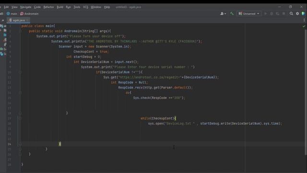Open the editor tabs three-dot menu
307x173 pixels.
click(x=304, y=20)
